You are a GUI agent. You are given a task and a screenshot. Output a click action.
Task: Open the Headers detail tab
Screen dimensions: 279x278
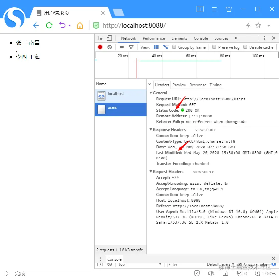(162, 85)
